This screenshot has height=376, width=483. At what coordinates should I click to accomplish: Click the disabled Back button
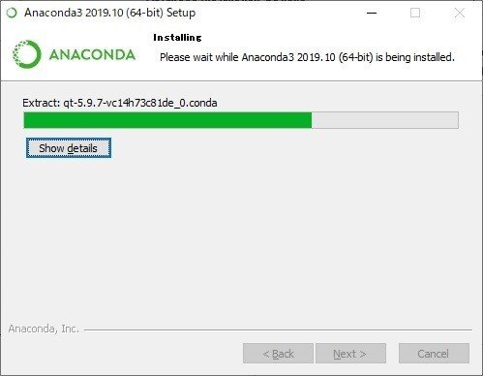278,354
